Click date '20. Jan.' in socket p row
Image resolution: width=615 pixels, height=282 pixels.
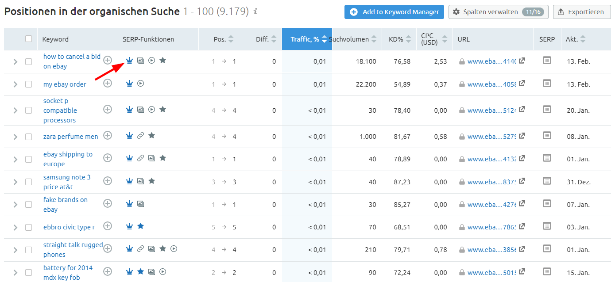pos(578,111)
